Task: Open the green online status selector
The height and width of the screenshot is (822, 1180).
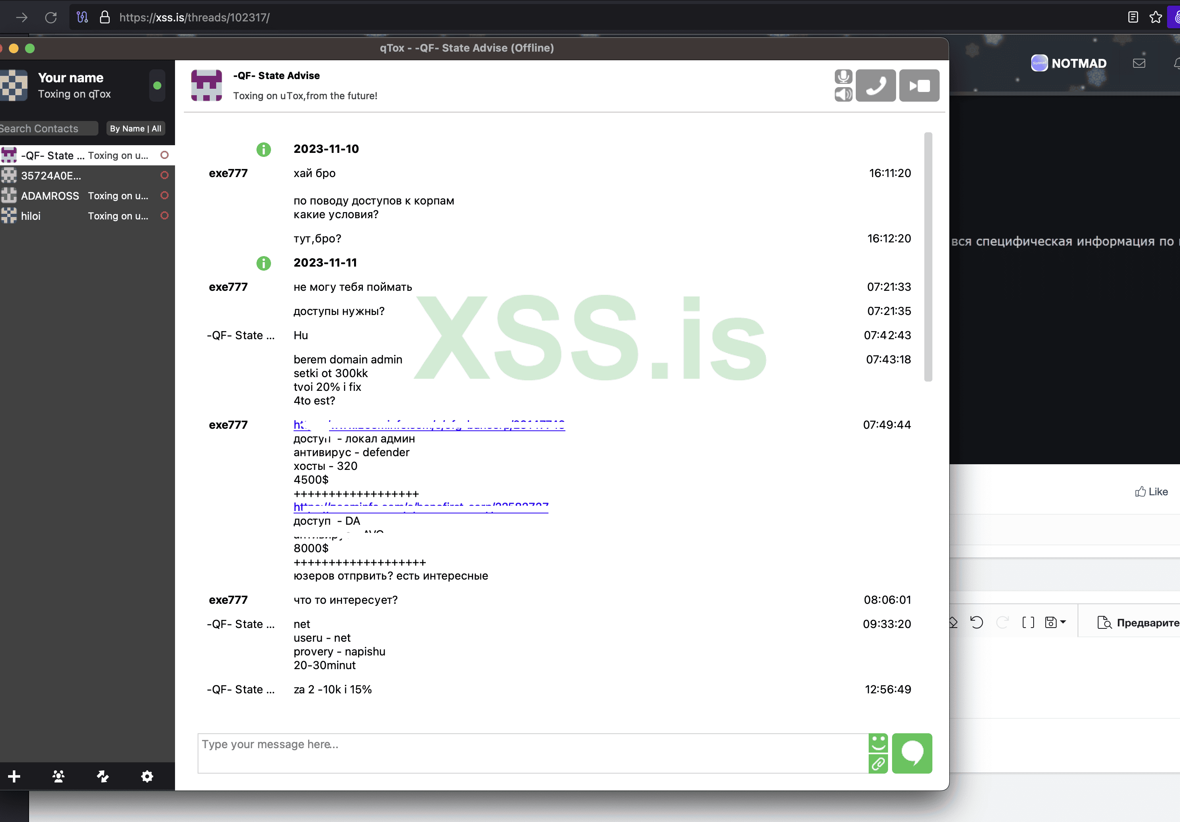Action: point(157,86)
